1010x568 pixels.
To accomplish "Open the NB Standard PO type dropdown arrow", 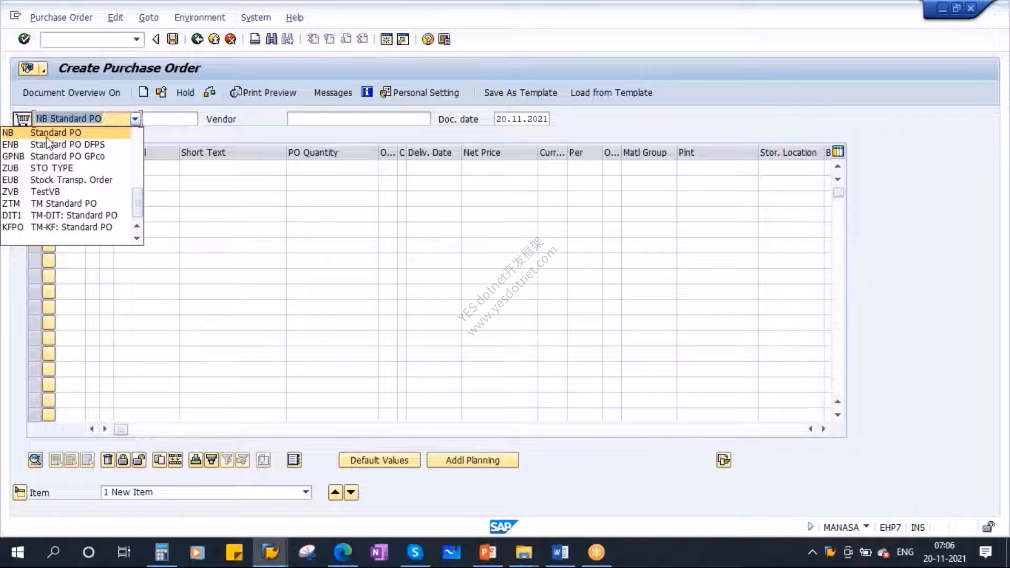I will [x=135, y=119].
